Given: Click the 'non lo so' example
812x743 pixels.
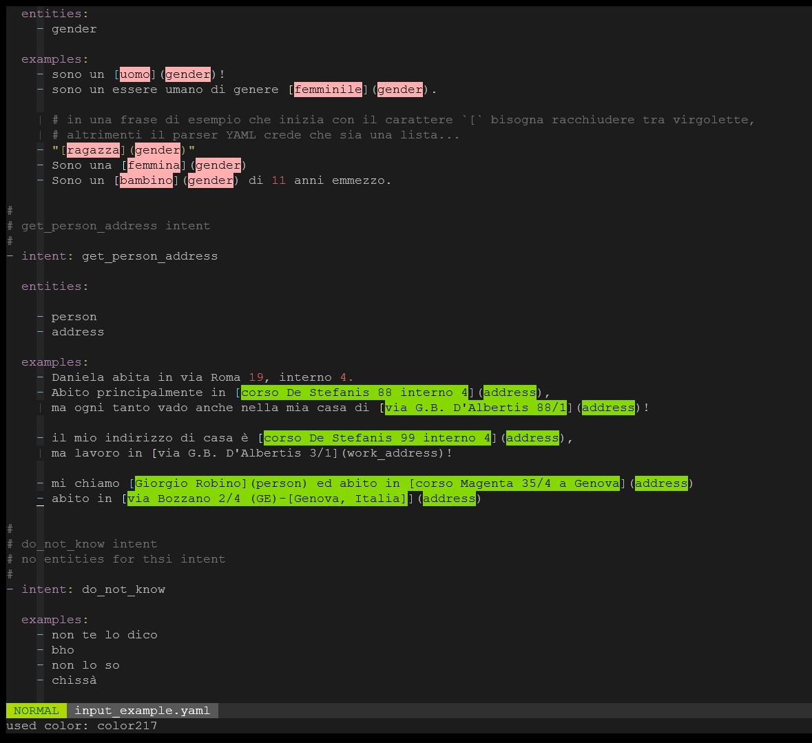Looking at the screenshot, I should [85, 665].
